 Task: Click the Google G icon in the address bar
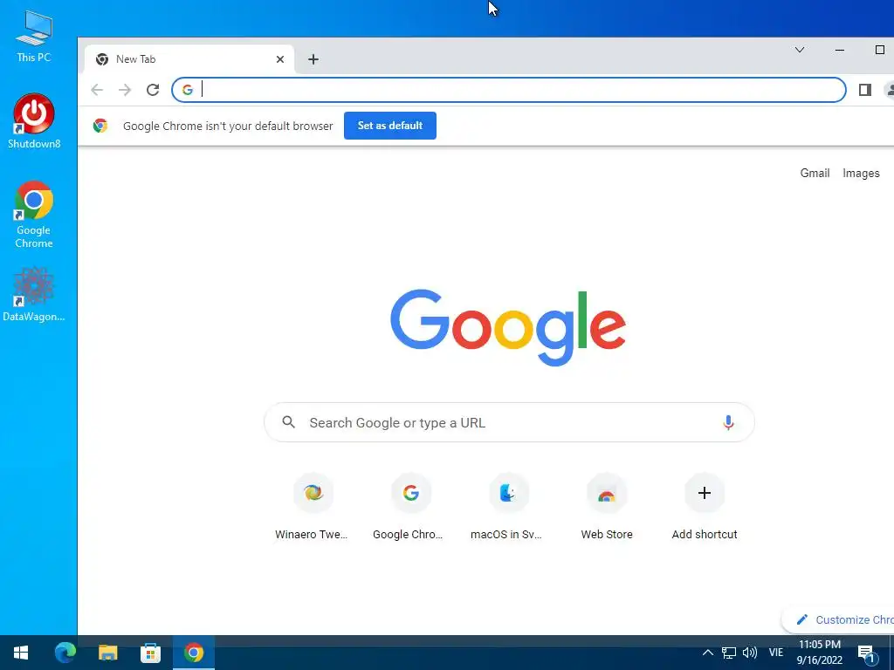point(187,90)
